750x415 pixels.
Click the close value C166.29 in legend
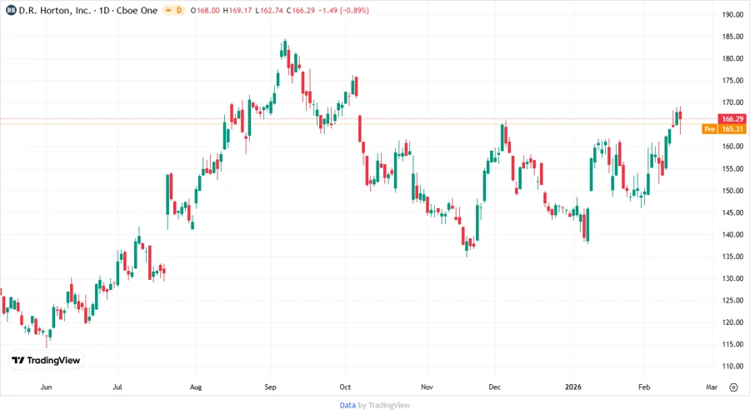300,10
